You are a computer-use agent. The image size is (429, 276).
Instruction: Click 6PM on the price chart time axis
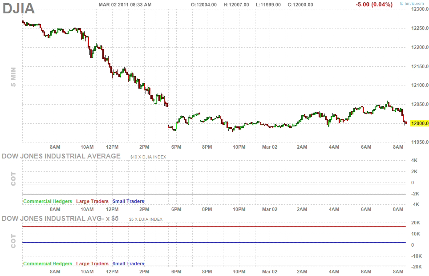[176, 147]
